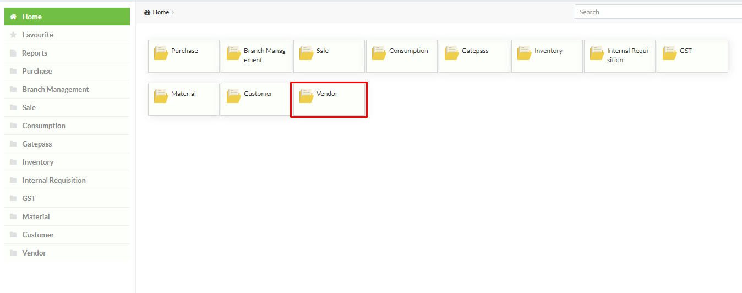The height and width of the screenshot is (293, 742).
Task: Open the Inventory tile label
Action: coord(549,51)
